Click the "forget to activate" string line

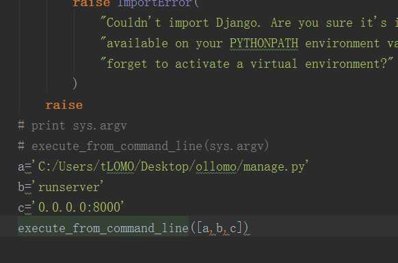(247, 64)
